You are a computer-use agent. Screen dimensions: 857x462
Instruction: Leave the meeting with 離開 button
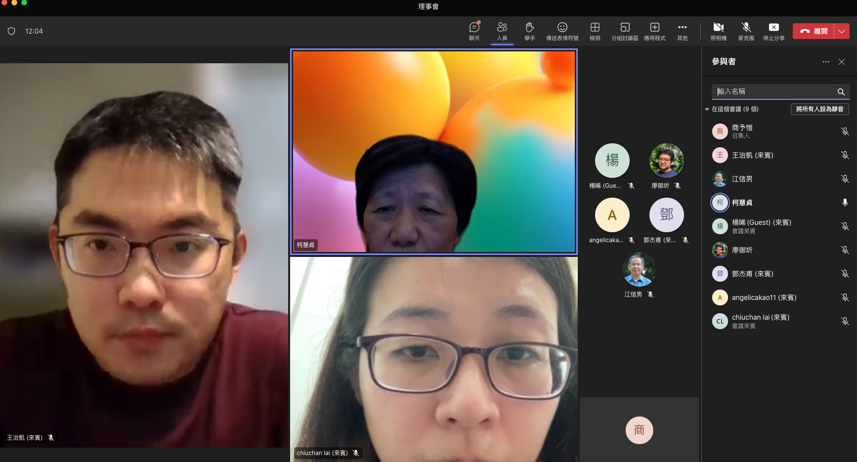814,31
